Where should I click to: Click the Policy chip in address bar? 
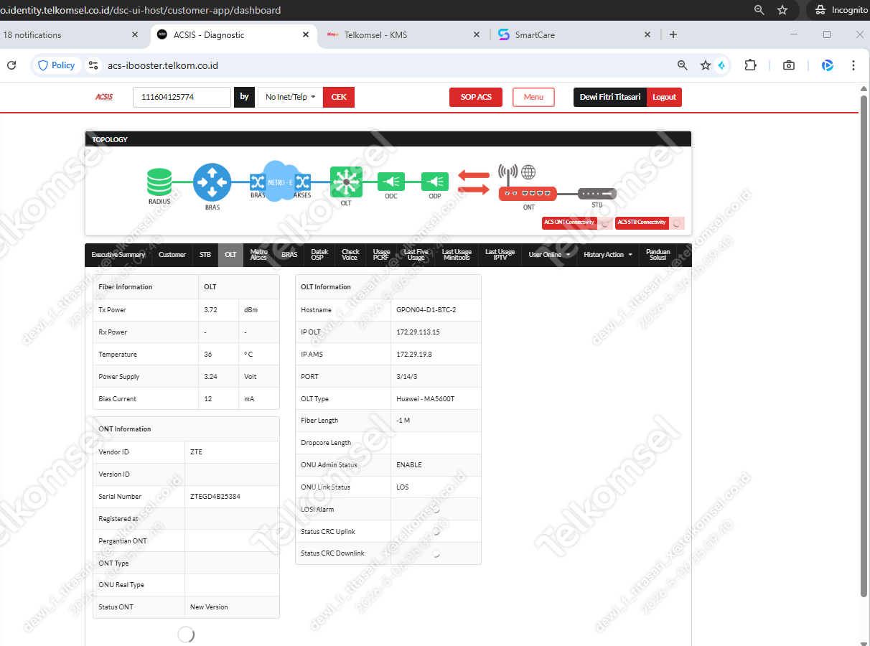click(x=57, y=65)
